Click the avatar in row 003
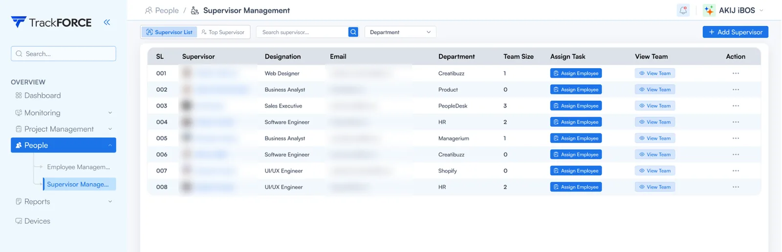The width and height of the screenshot is (782, 252). 187,106
